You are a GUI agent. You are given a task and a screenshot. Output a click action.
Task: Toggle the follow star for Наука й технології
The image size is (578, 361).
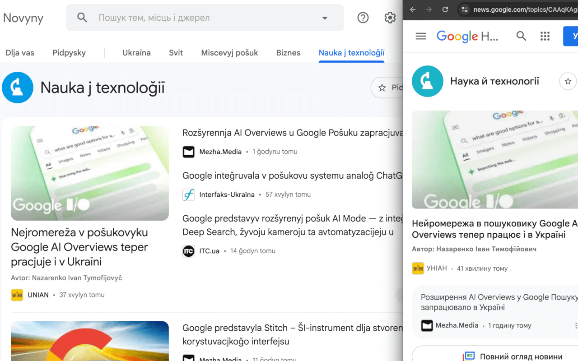pos(568,81)
